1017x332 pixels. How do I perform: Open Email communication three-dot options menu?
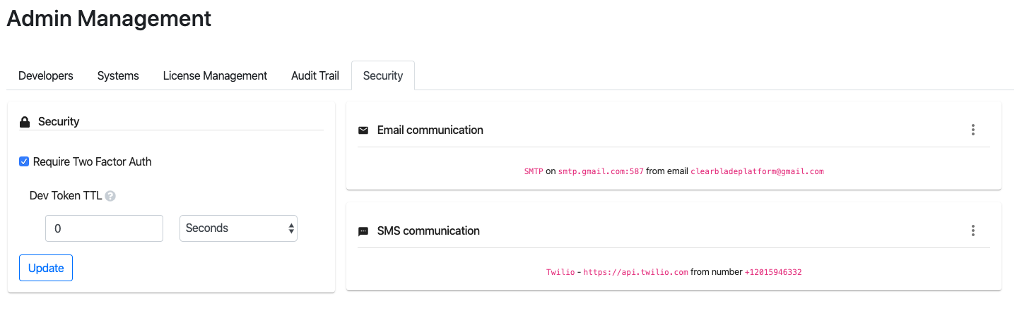[x=973, y=130]
